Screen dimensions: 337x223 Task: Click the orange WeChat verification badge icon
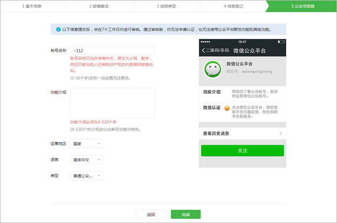(227, 108)
